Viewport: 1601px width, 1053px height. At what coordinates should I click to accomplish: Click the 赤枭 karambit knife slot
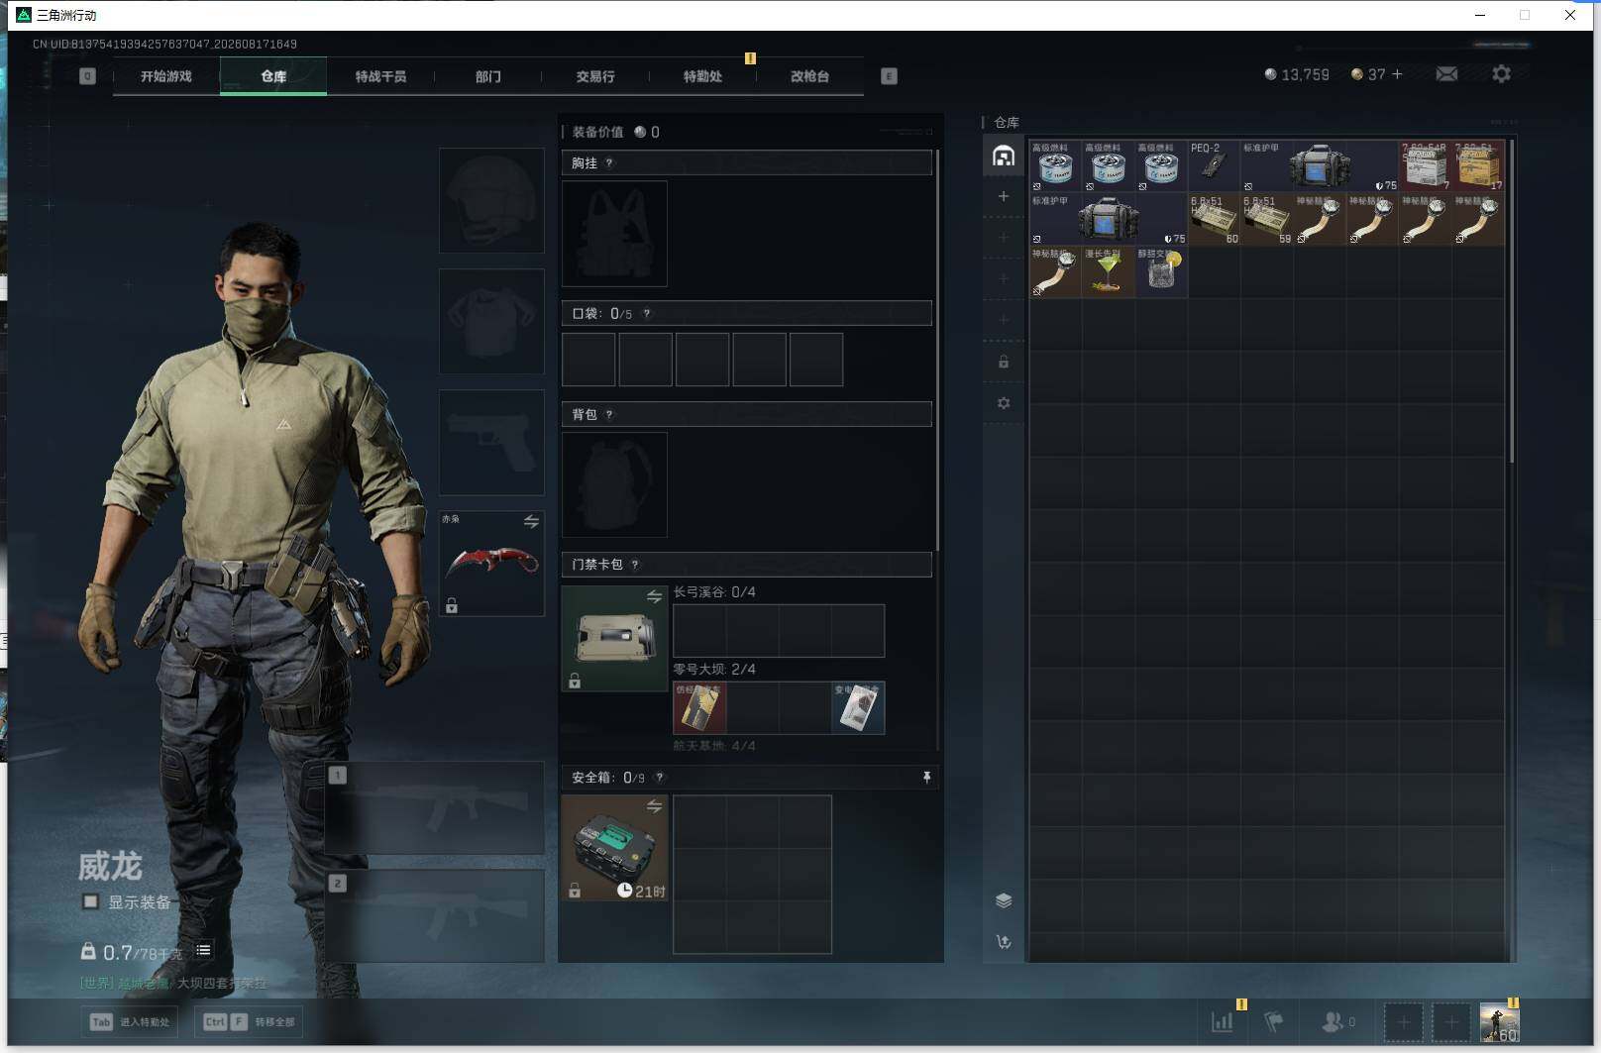[491, 563]
